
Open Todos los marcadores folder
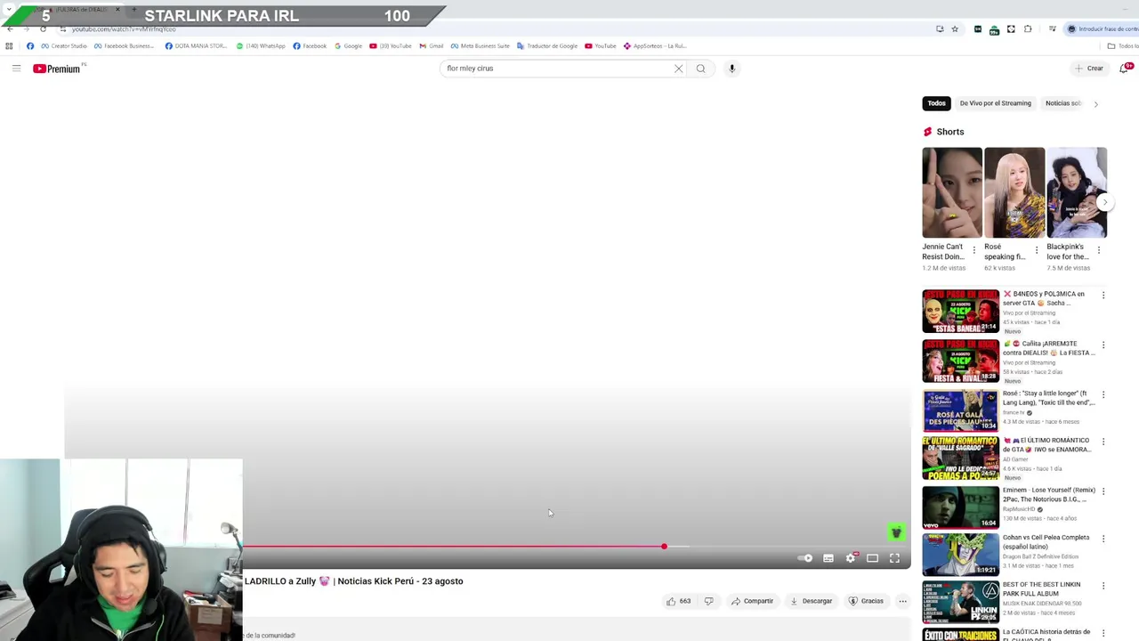pyautogui.click(x=1123, y=46)
